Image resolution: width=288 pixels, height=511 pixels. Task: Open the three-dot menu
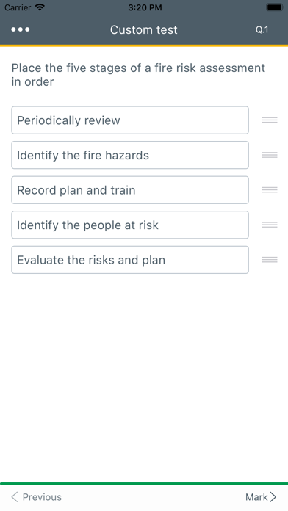point(21,29)
